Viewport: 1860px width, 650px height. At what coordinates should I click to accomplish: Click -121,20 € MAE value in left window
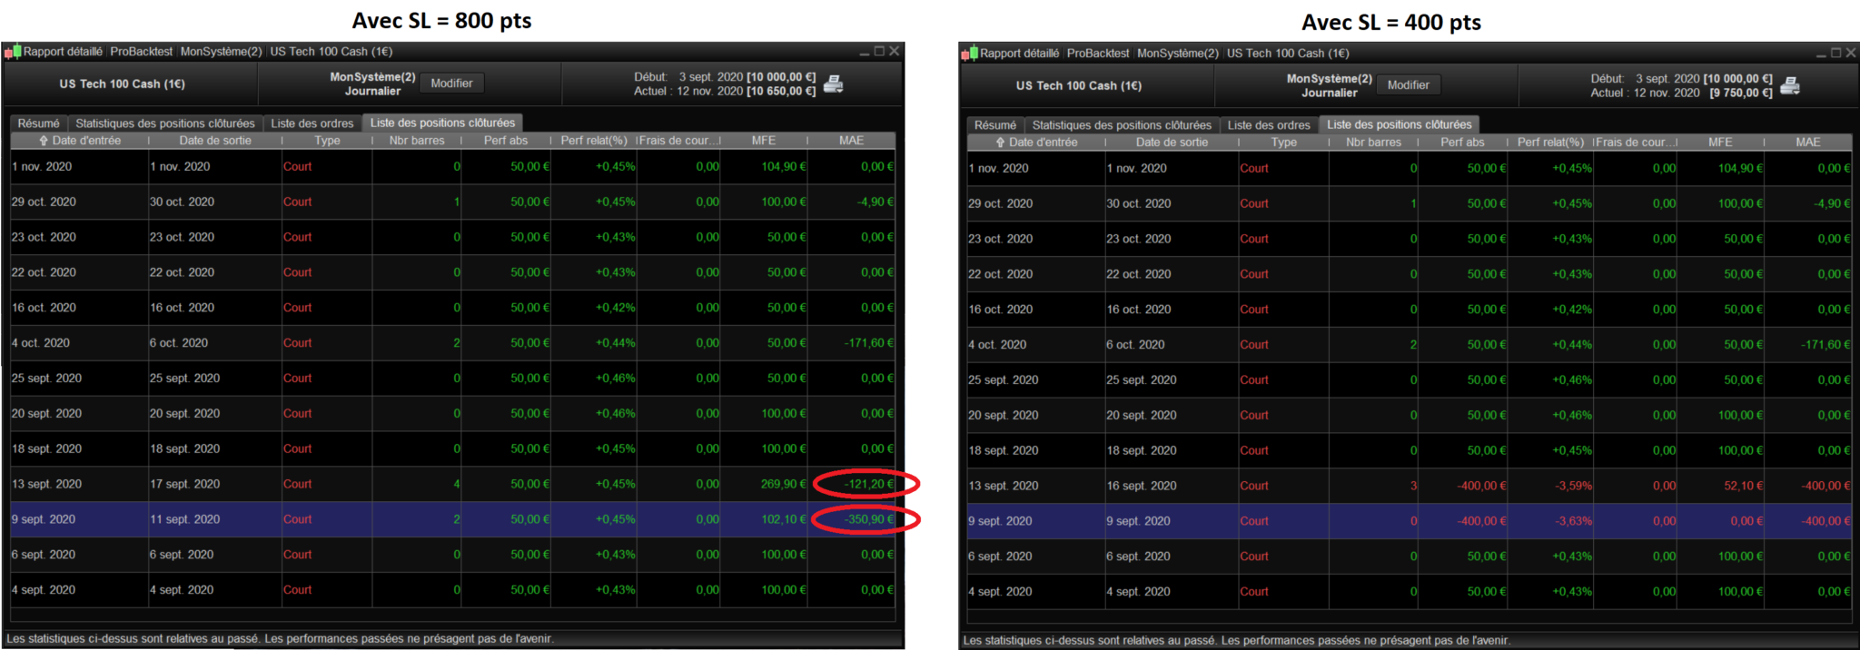coord(869,484)
